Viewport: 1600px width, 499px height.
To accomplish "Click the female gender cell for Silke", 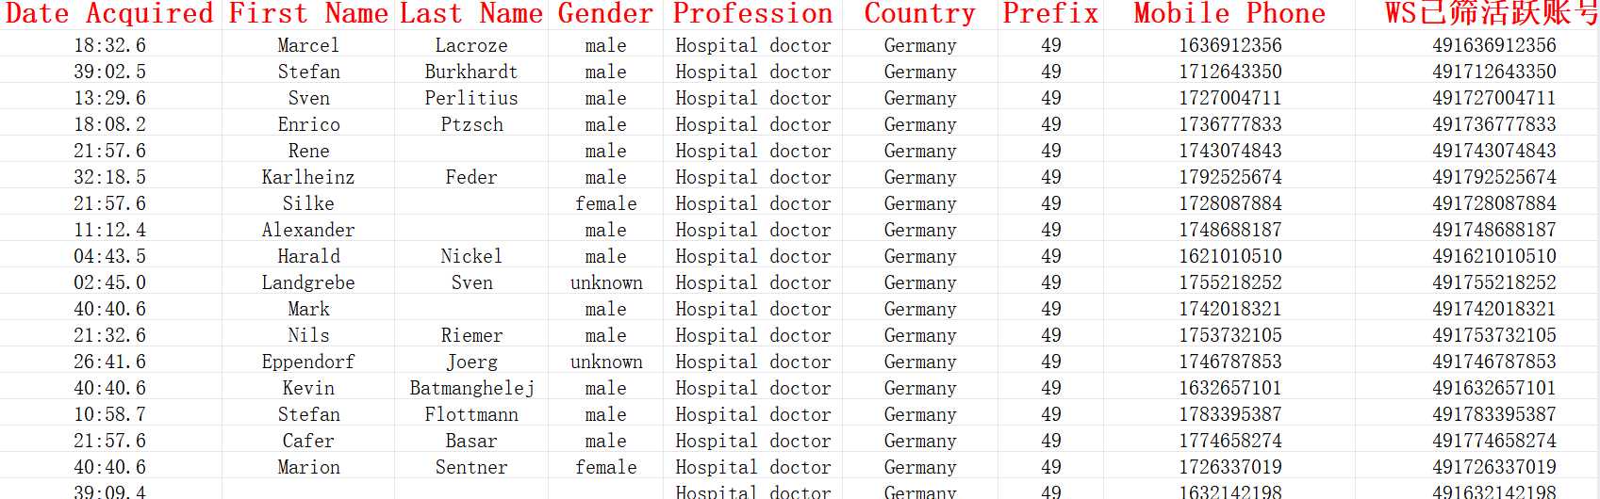I will (605, 203).
